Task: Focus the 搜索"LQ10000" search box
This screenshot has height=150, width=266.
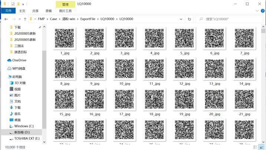Action: [x=229, y=19]
